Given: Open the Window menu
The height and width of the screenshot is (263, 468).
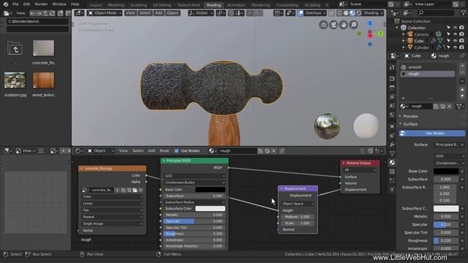Looking at the screenshot, I should pyautogui.click(x=59, y=4).
